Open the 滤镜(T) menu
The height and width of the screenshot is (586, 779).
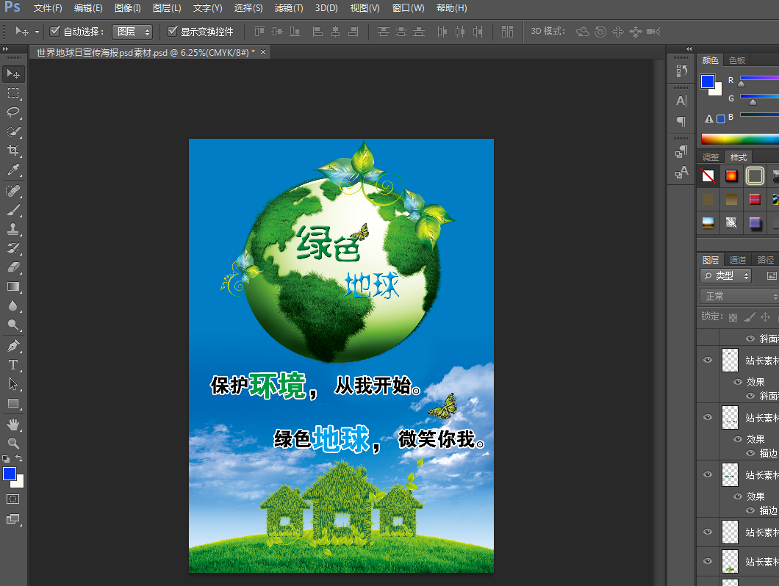288,8
